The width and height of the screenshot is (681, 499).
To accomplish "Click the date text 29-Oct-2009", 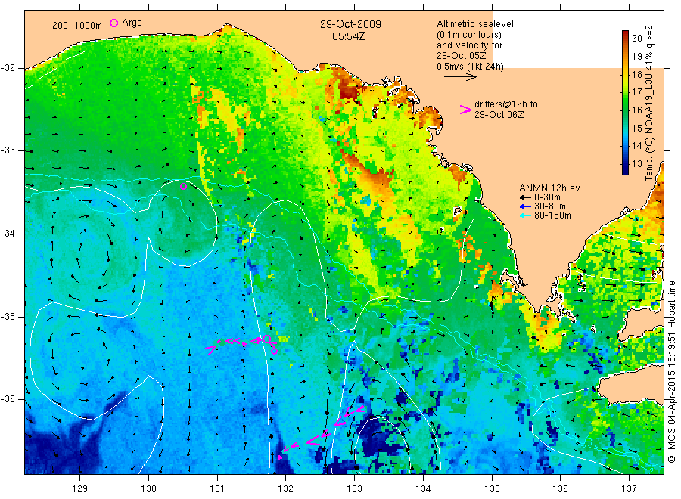I will tap(350, 24).
